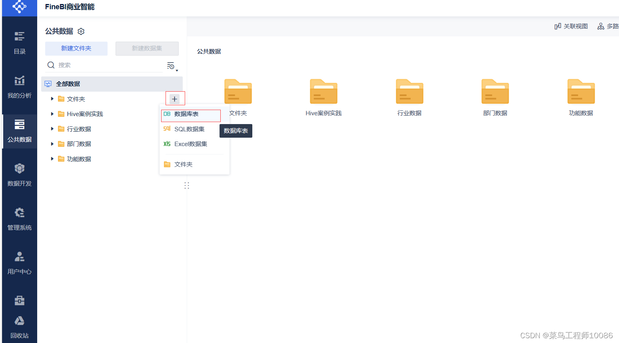619x343 pixels.
Task: Open 行业数据 folder icon in main pane
Action: coord(409,92)
